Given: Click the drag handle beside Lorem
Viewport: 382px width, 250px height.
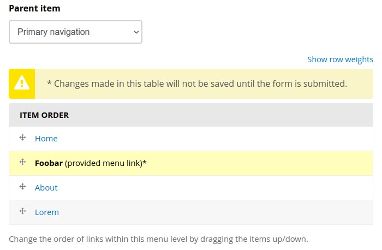Looking at the screenshot, I should (x=23, y=211).
